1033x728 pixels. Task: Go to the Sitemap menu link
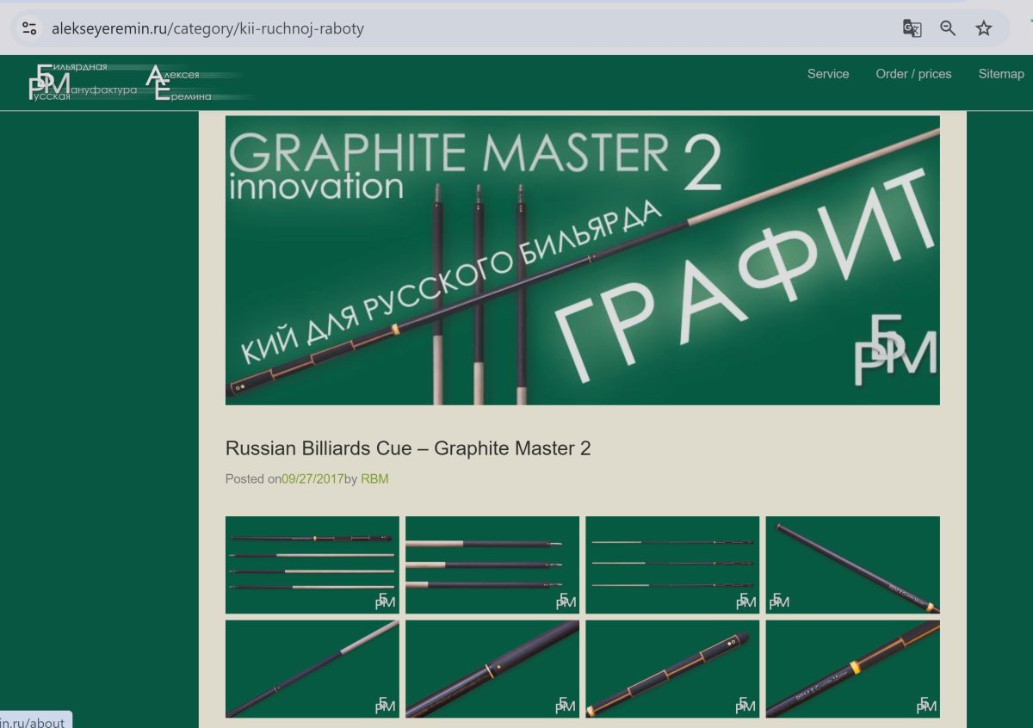(1001, 74)
